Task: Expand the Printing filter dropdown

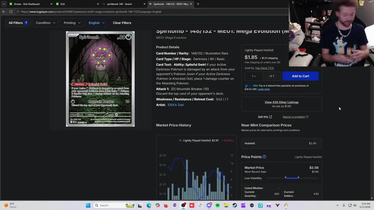Action: click(x=72, y=23)
